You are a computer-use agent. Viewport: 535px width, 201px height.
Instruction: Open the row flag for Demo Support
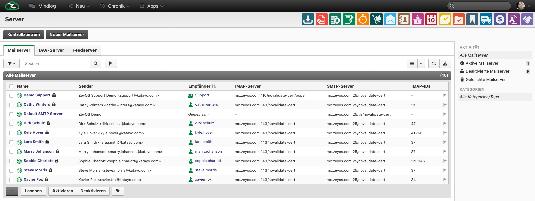[445, 95]
